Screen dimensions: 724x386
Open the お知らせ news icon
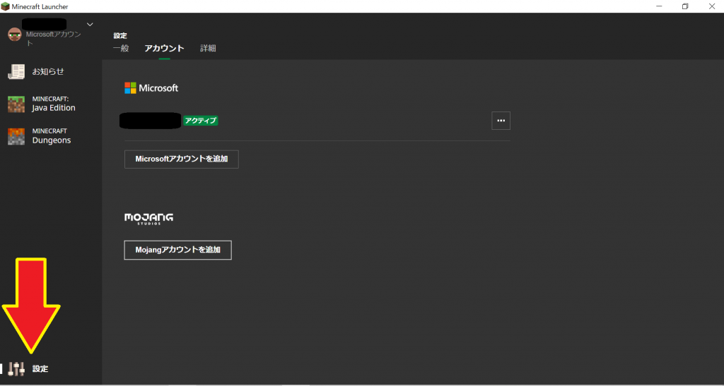point(16,71)
